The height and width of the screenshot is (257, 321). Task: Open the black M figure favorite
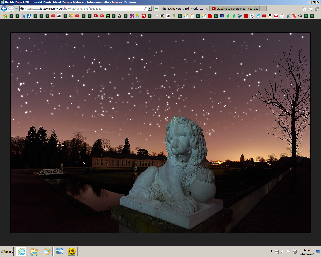120,16
